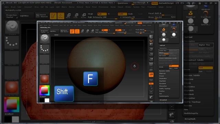Screen dimensions: 220x124
Task: Open Projection Master in the front window
Action: (x=44, y=31)
